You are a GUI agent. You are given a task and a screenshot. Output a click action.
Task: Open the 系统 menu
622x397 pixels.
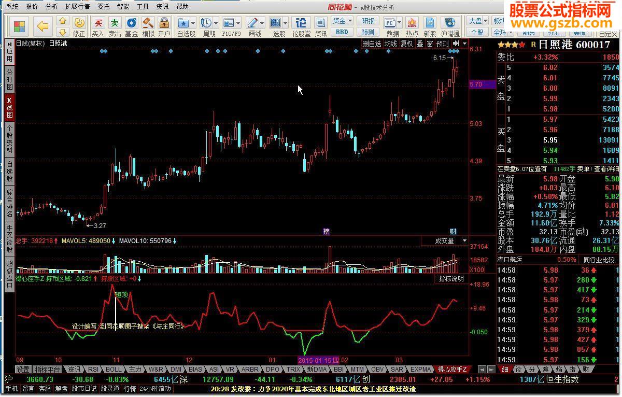12,7
